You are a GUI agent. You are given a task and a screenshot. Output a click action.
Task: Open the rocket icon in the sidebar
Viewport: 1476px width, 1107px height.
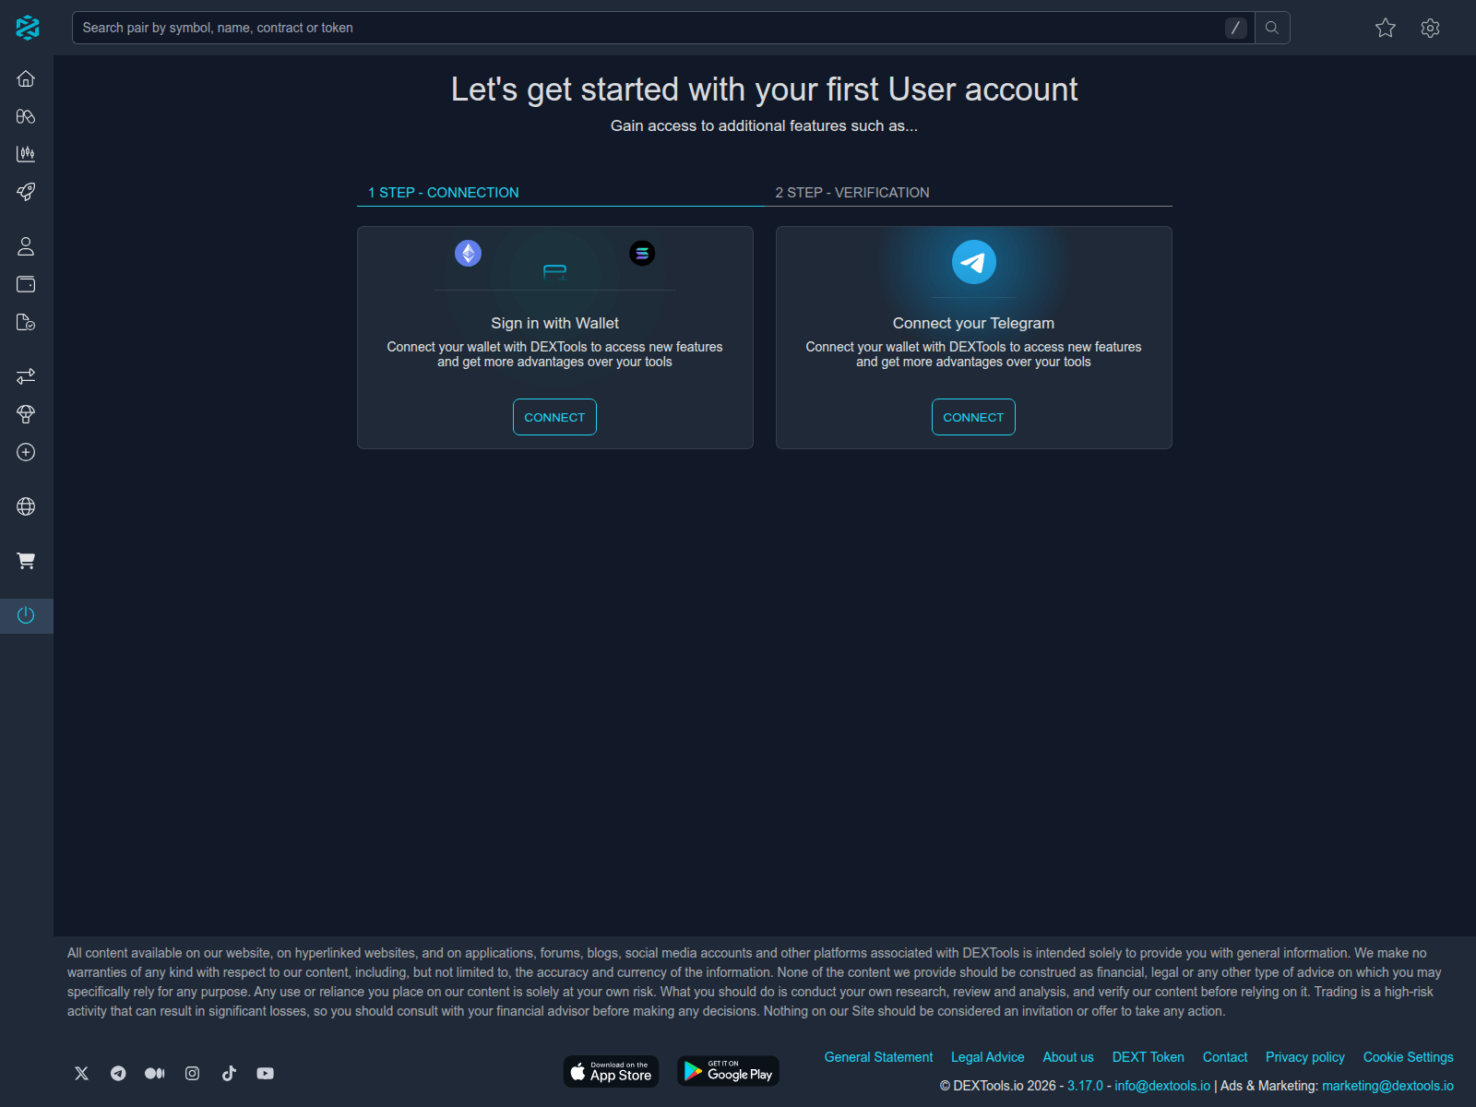pyautogui.click(x=26, y=192)
